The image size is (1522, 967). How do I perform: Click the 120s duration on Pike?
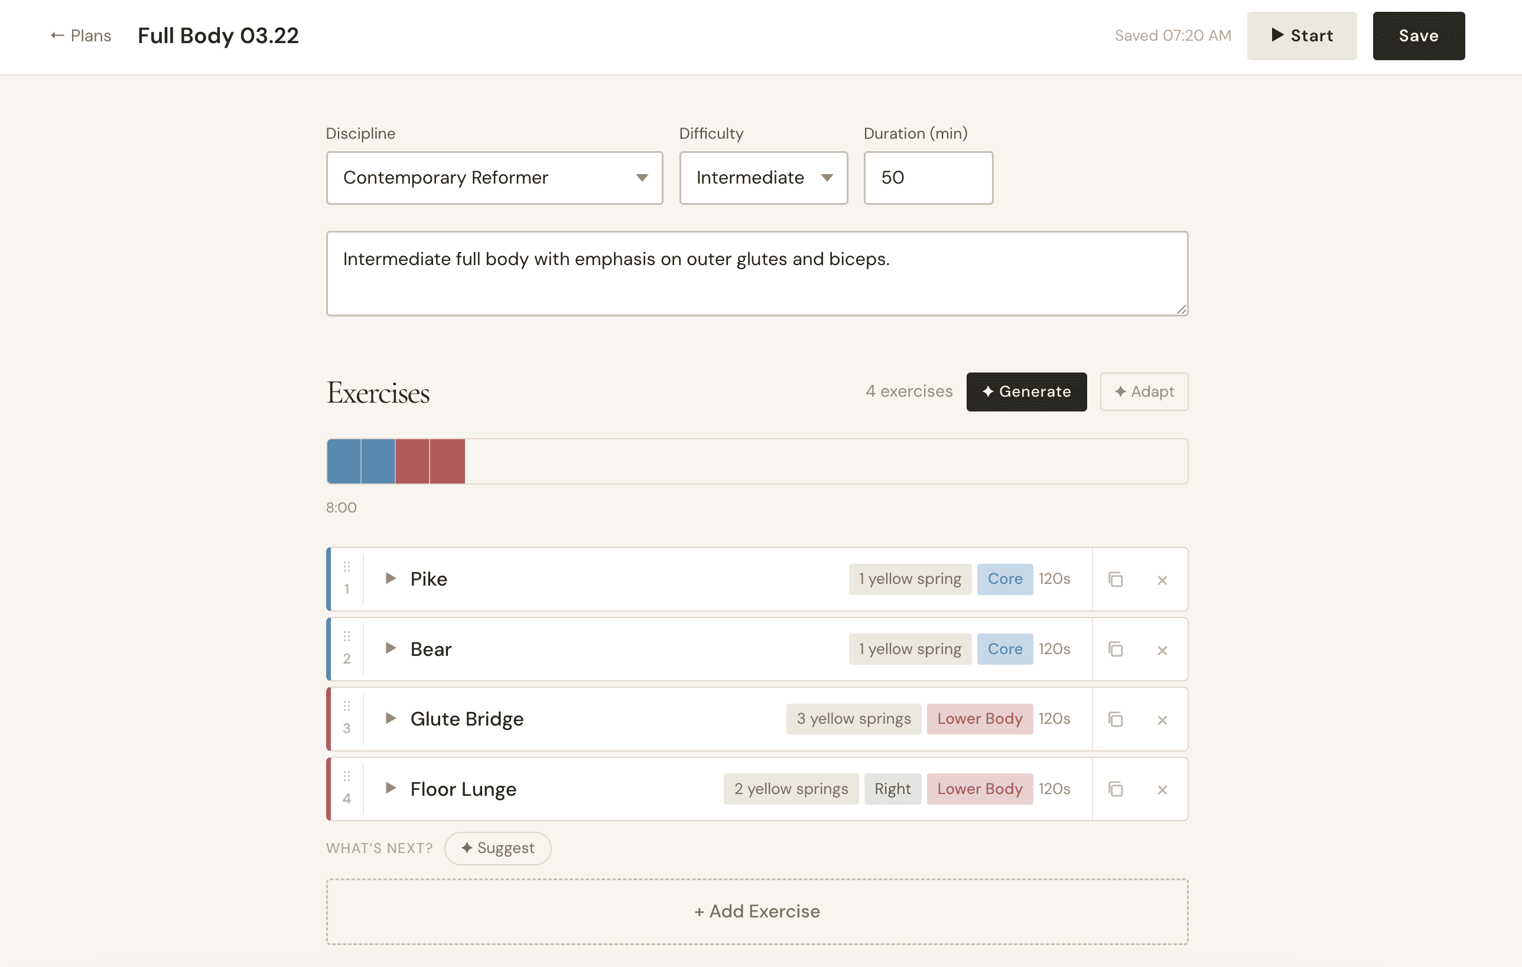(x=1054, y=579)
